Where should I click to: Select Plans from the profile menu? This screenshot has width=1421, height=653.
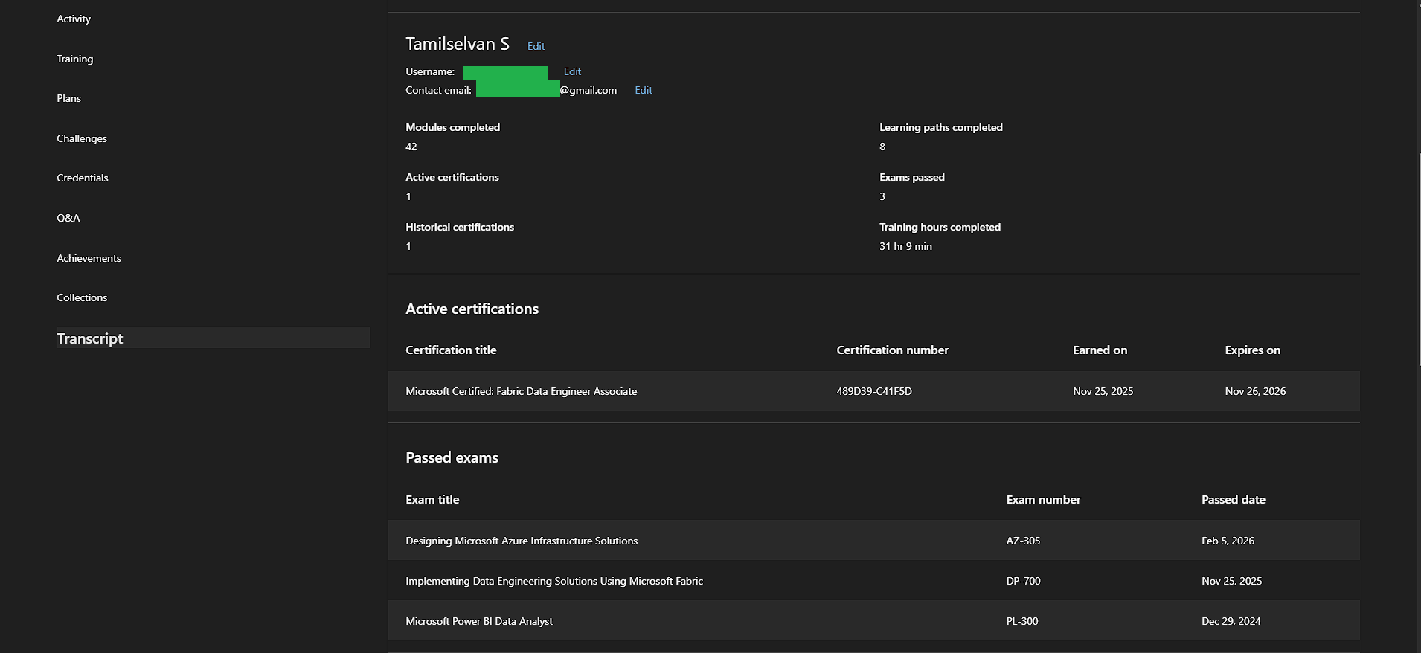69,98
